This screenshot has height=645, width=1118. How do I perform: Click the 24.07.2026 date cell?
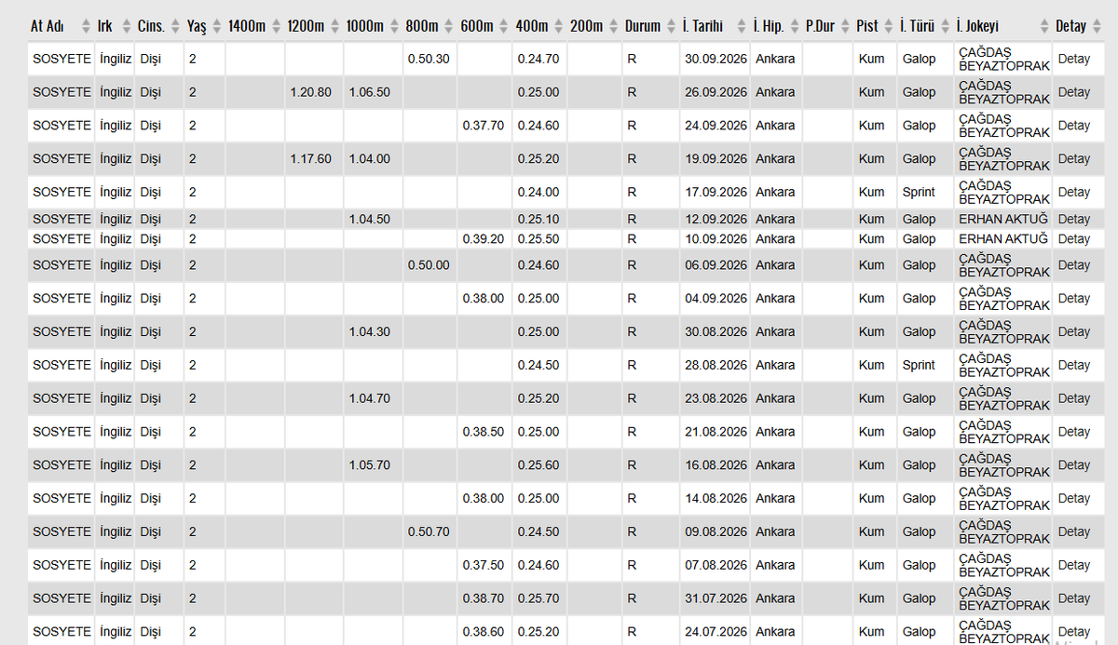point(716,631)
